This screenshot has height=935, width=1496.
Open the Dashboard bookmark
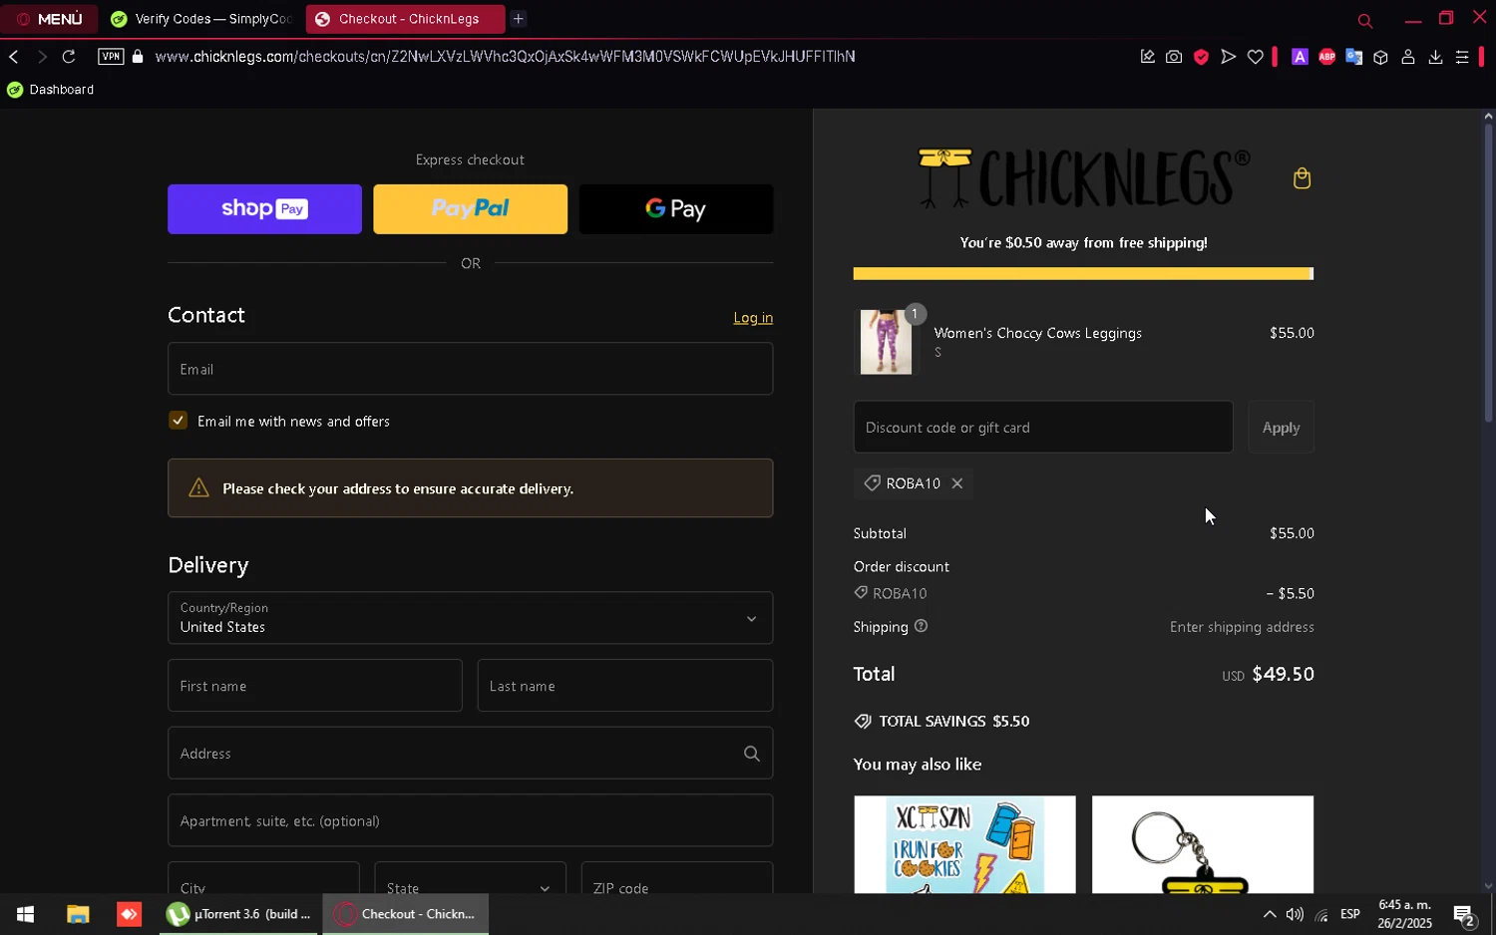point(50,90)
